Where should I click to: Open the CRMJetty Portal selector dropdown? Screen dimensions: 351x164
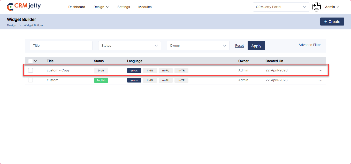[x=281, y=7]
